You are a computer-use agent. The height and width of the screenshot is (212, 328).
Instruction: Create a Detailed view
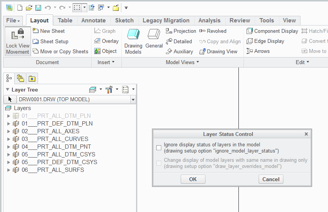(179, 41)
